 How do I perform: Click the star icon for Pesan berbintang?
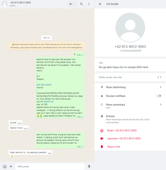point(102,87)
